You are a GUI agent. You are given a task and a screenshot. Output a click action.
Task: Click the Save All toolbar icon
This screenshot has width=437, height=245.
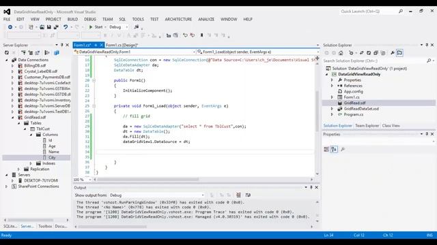click(56, 27)
